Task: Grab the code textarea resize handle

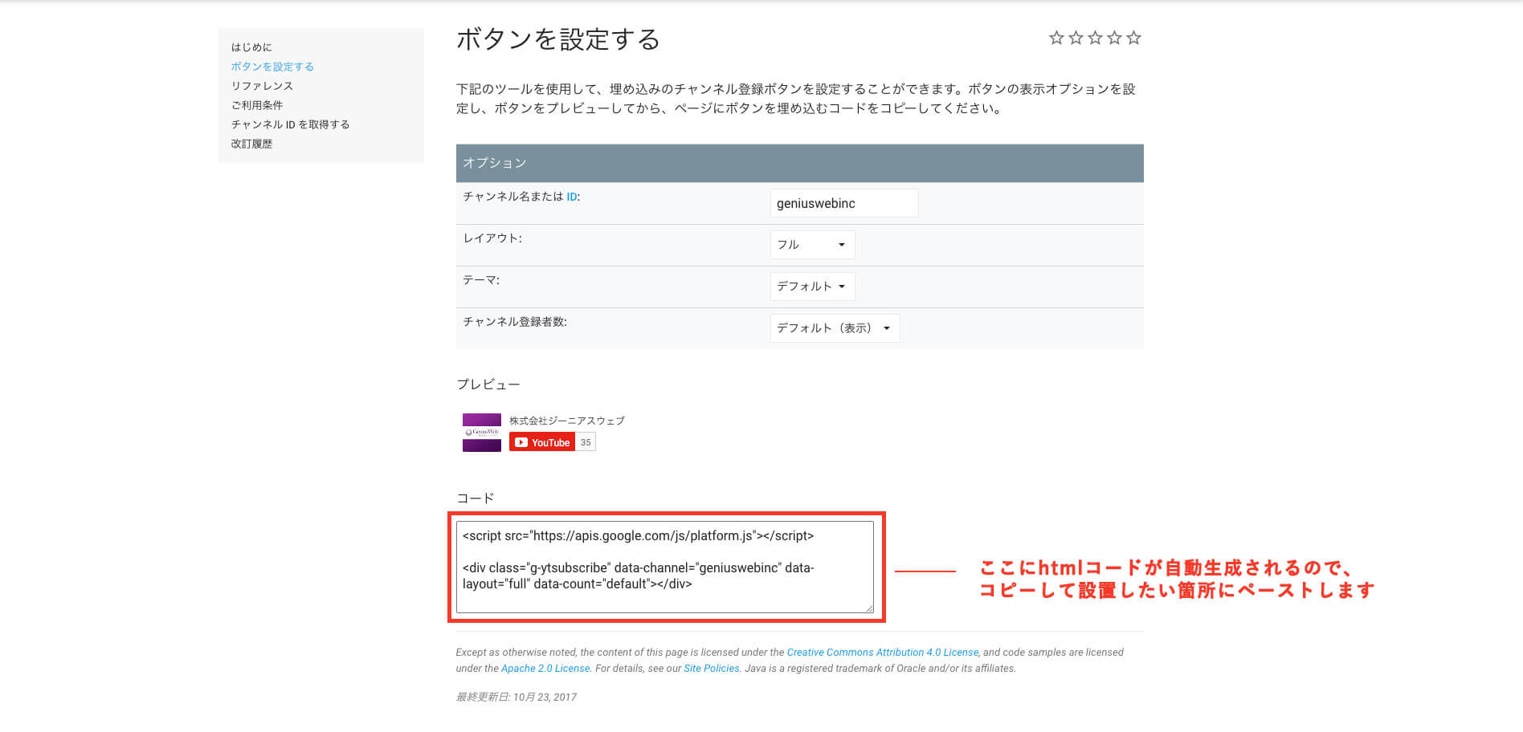Action: (869, 608)
